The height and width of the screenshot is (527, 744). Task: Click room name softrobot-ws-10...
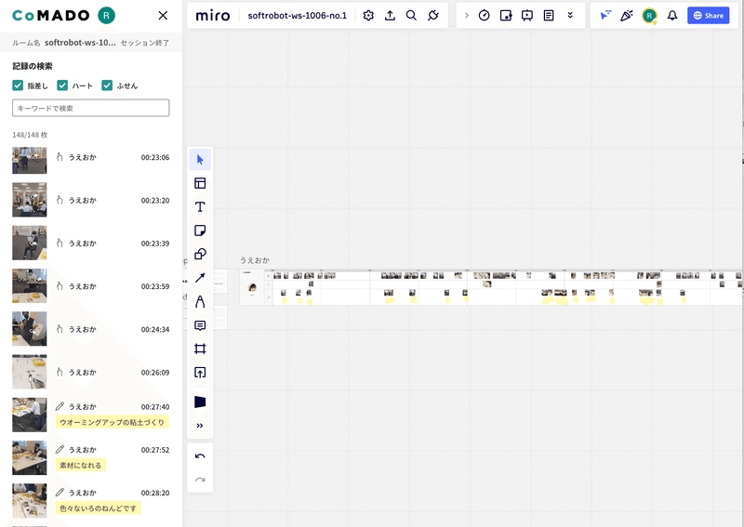(x=80, y=43)
